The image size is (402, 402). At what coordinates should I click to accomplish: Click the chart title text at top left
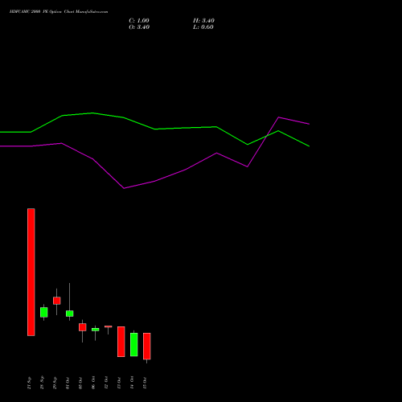click(59, 12)
